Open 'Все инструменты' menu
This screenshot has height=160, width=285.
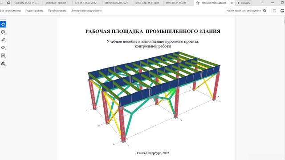(x=10, y=11)
